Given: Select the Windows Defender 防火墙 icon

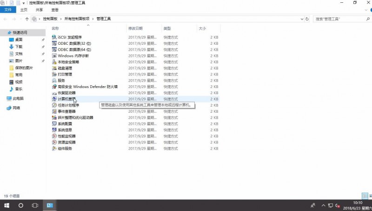Looking at the screenshot, I should click(54, 87).
